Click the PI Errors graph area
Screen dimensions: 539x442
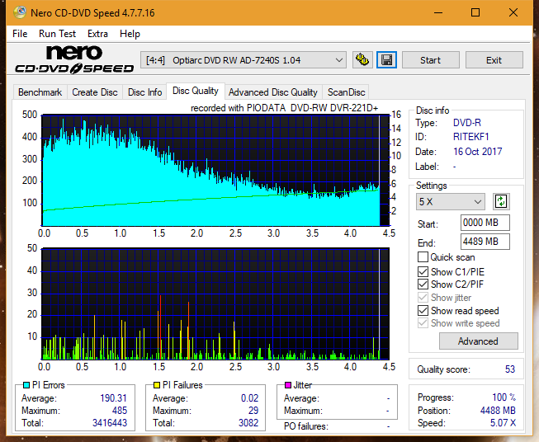215,171
